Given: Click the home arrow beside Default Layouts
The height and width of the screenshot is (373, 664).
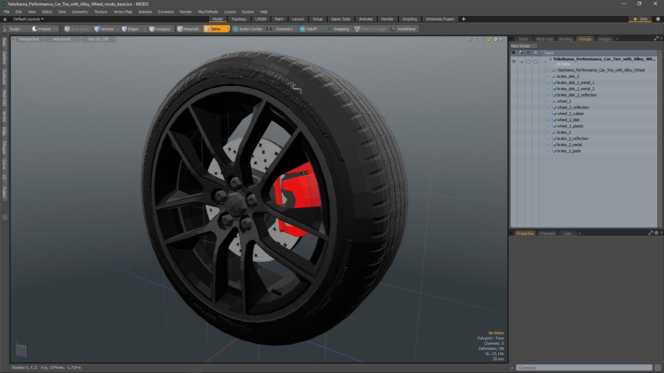Looking at the screenshot, I should [x=5, y=19].
